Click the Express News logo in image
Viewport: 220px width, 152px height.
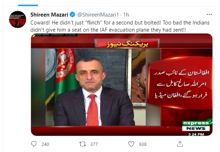pyautogui.click(x=196, y=126)
